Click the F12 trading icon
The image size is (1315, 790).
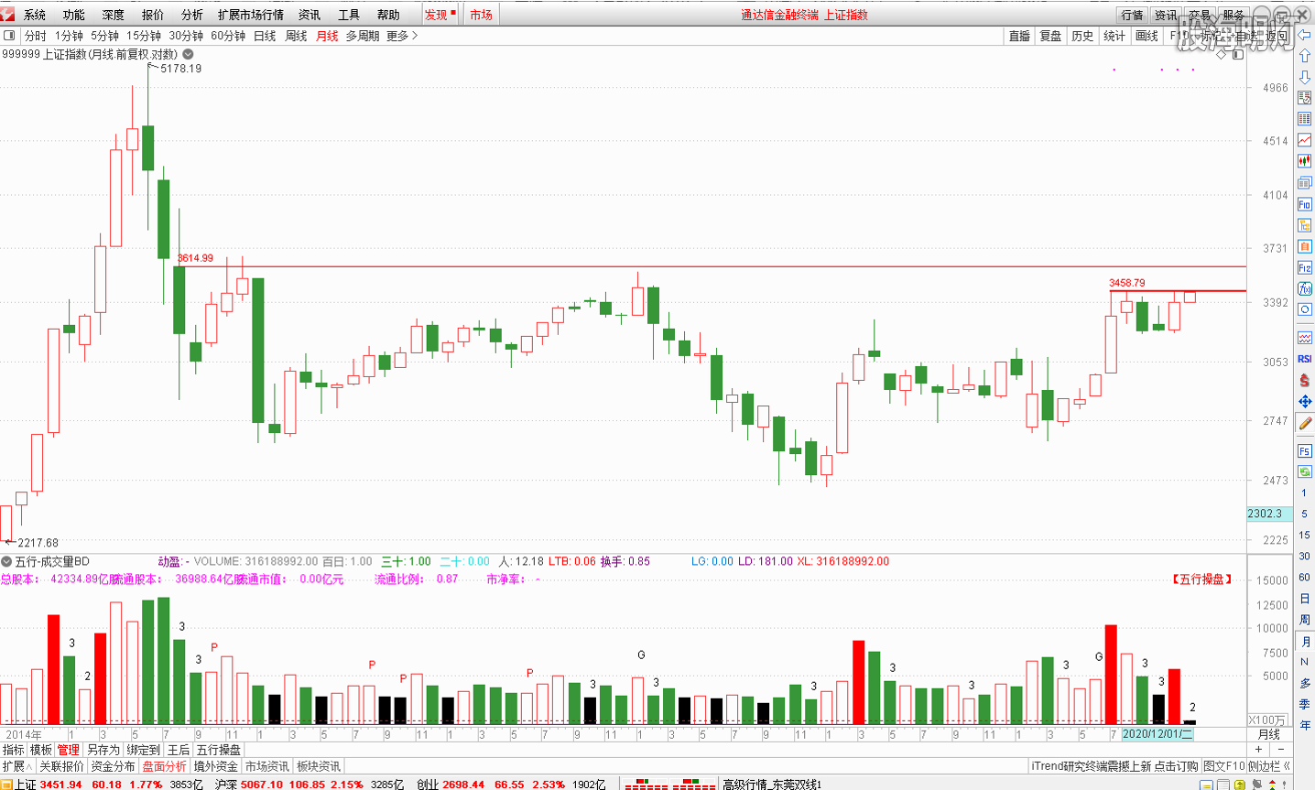(x=1305, y=267)
